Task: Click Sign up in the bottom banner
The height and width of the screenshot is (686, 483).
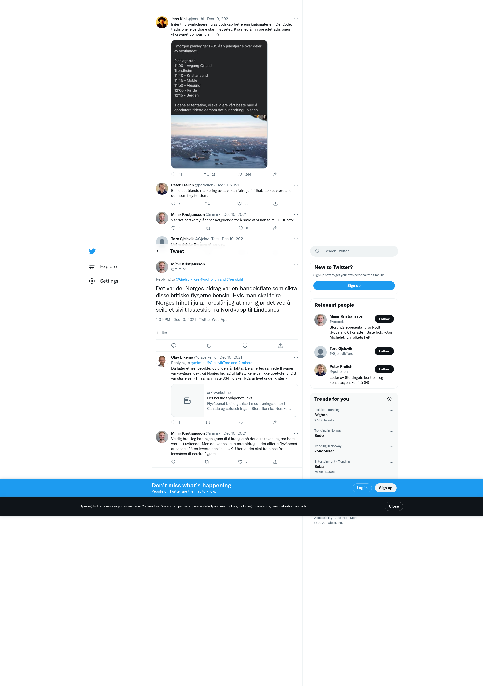Action: [386, 488]
